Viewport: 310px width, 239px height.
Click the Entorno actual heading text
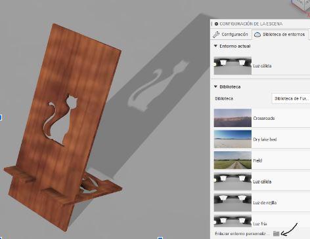tap(235, 46)
